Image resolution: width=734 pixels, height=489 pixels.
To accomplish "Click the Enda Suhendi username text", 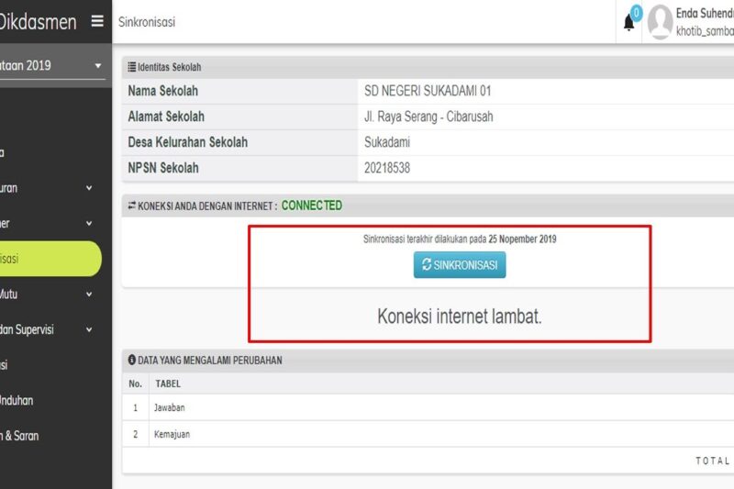I will click(x=705, y=14).
